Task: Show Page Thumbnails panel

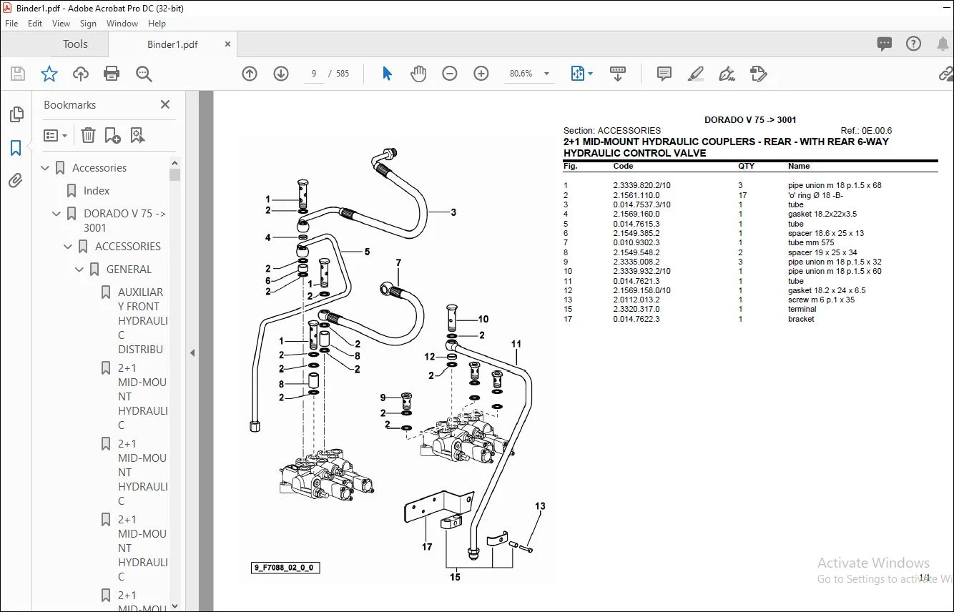Action: [x=16, y=114]
